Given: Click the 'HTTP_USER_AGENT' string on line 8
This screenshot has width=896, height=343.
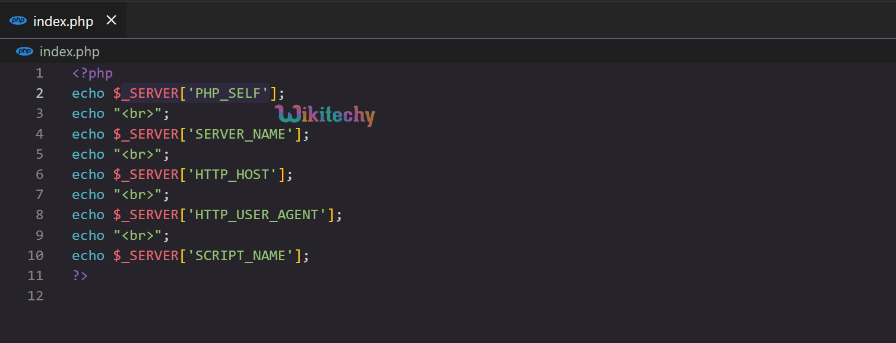Looking at the screenshot, I should (257, 215).
